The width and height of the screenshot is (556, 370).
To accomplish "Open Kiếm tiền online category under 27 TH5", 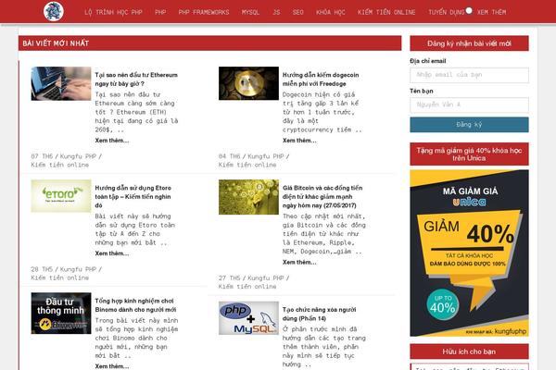I will point(247,287).
